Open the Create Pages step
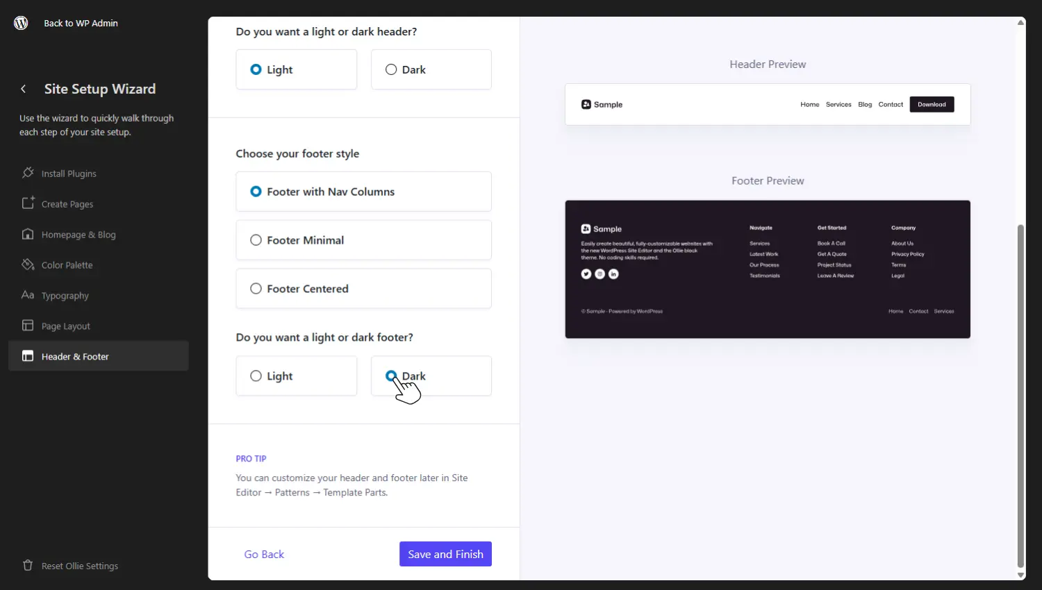The width and height of the screenshot is (1042, 590). tap(99, 204)
